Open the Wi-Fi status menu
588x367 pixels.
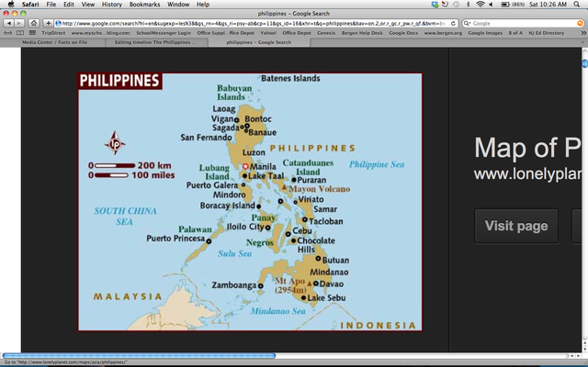[480, 4]
